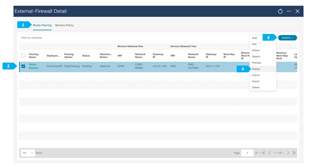Open the Service Policy tab
The width and height of the screenshot is (311, 167).
(x=64, y=25)
